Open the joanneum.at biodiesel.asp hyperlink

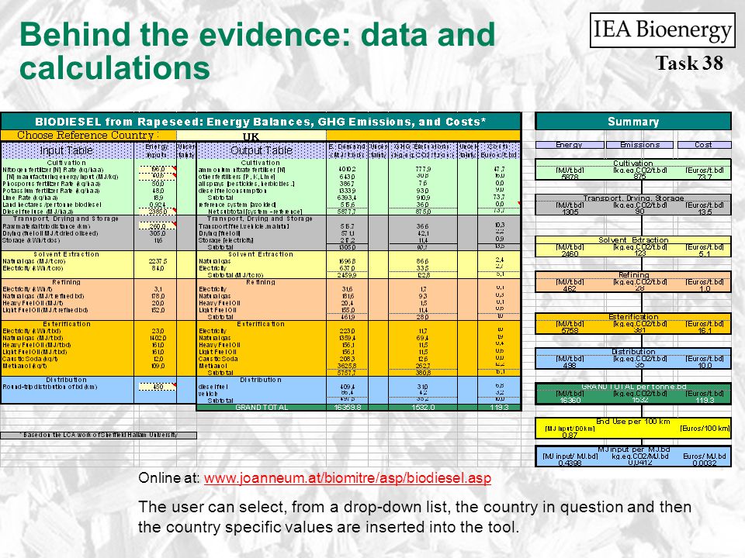[348, 478]
